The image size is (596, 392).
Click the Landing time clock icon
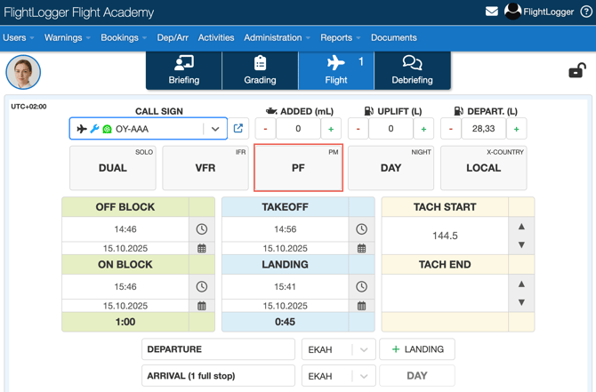(361, 287)
